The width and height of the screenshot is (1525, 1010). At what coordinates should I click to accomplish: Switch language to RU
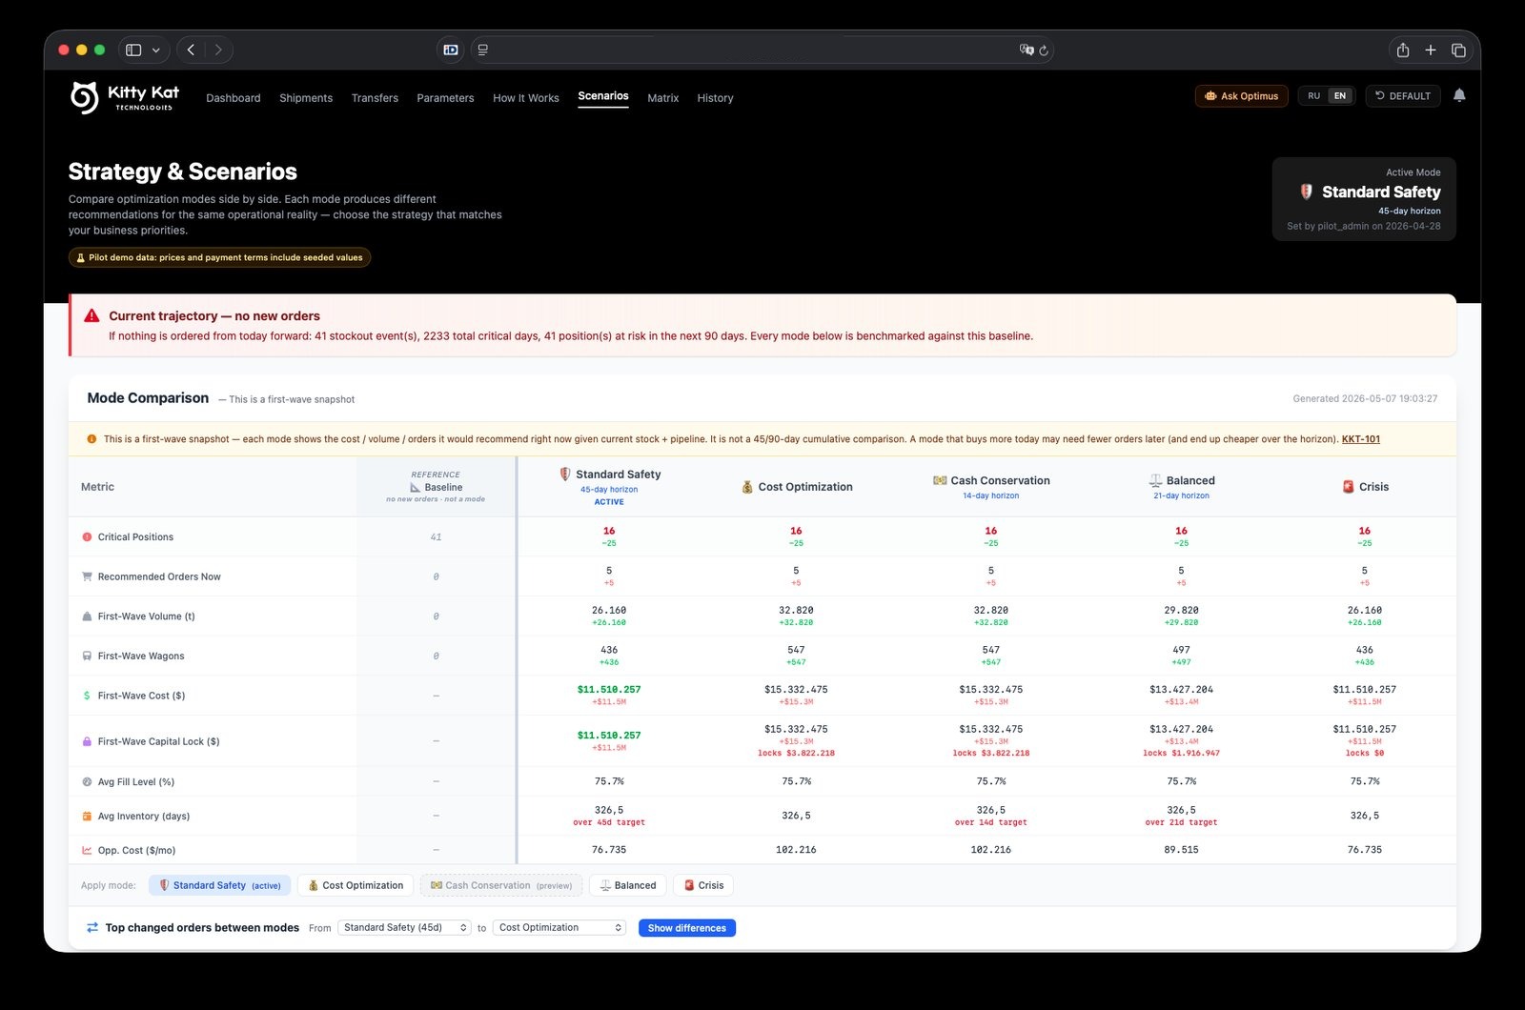[1313, 96]
